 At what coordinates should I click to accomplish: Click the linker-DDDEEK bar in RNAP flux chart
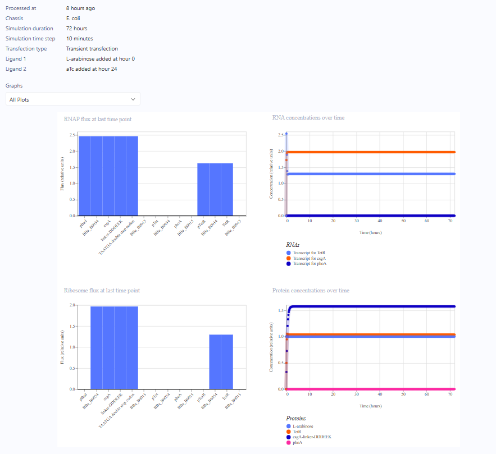pos(120,176)
